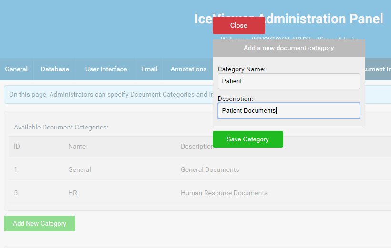This screenshot has height=248, width=391.
Task: Open the Annotations tab
Action: [188, 69]
